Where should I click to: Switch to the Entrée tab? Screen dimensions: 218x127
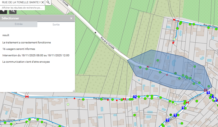[x=19, y=24]
